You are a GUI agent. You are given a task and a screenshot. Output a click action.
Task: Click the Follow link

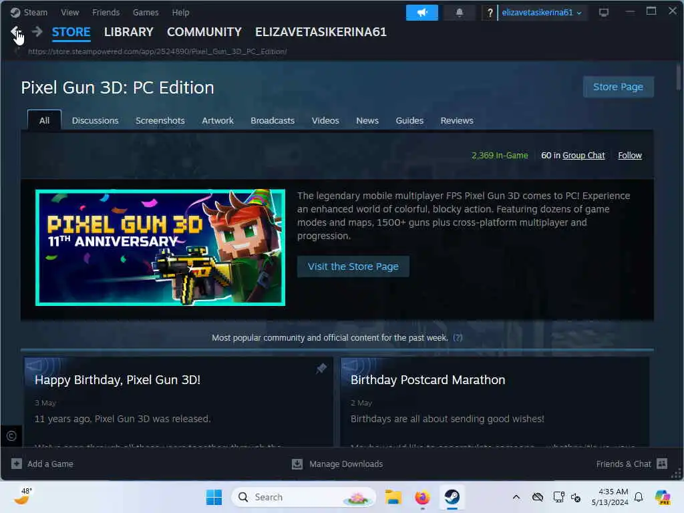point(630,155)
